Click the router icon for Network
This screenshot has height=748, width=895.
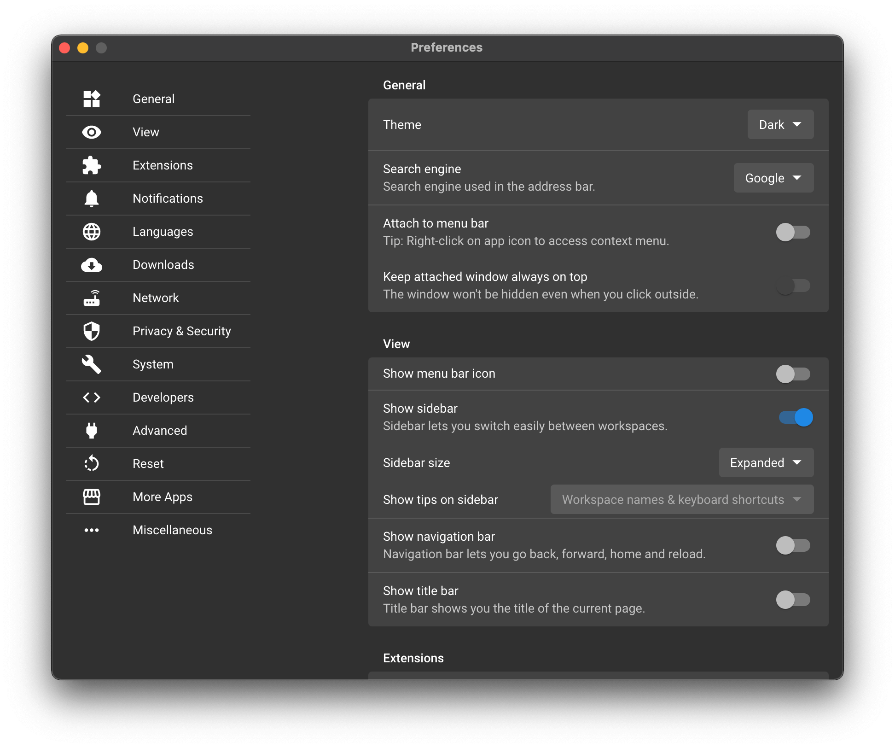(x=92, y=298)
